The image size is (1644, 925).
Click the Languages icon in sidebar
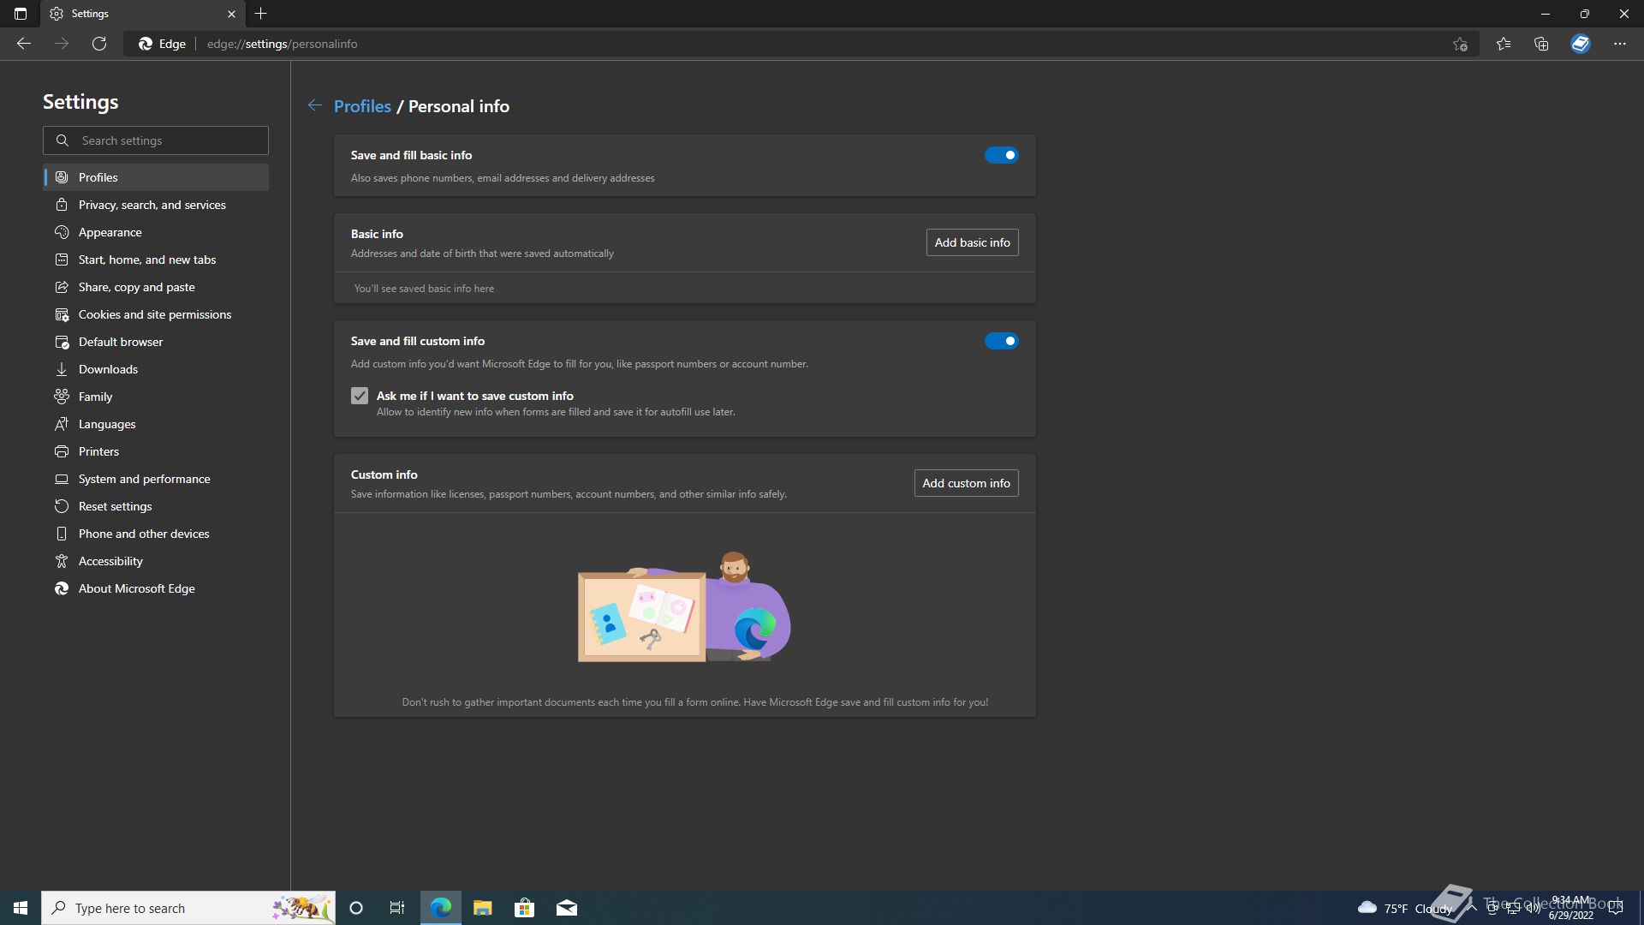coord(62,424)
